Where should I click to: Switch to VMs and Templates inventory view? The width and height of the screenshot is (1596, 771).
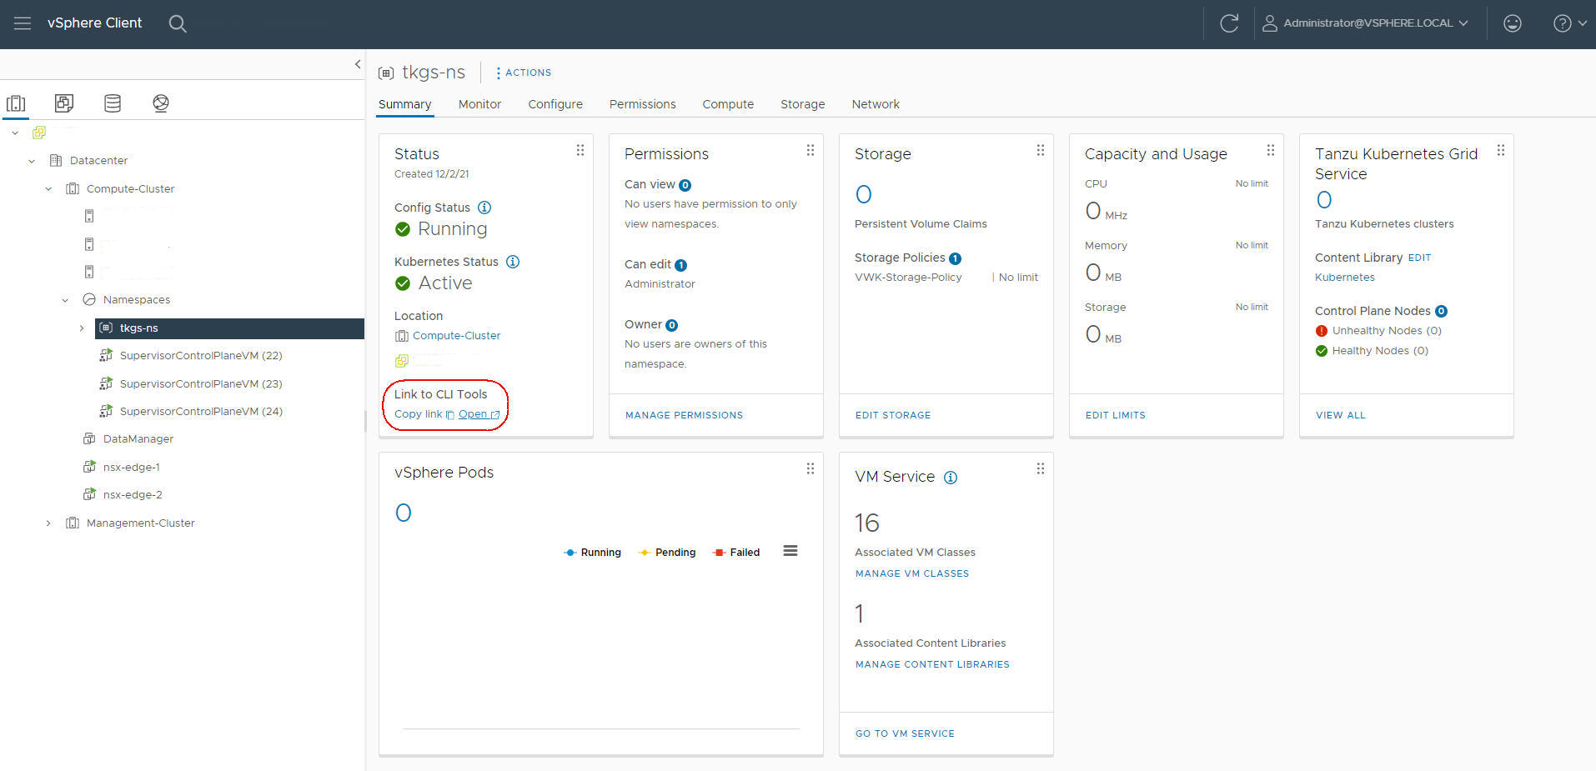(x=64, y=103)
